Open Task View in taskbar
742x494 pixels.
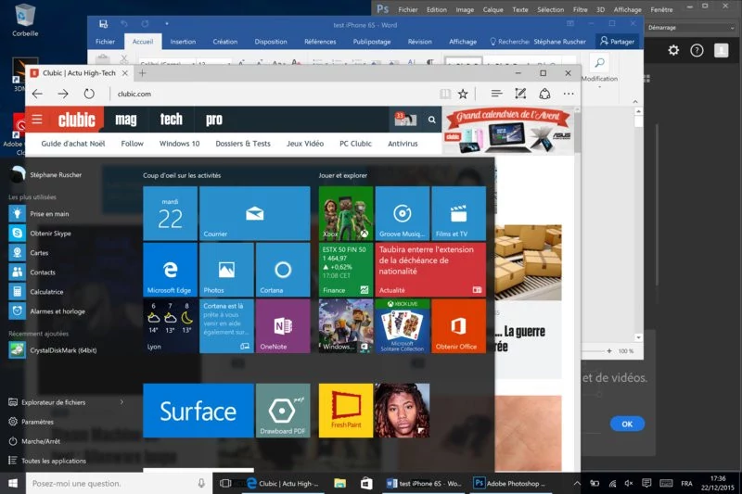click(225, 483)
